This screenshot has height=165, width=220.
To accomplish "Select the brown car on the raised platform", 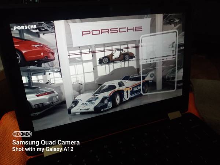I will click(x=116, y=56).
